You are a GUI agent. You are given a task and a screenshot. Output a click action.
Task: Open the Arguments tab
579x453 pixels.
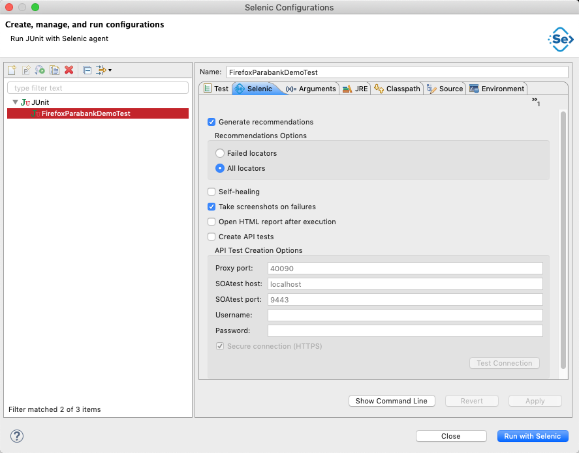point(311,89)
